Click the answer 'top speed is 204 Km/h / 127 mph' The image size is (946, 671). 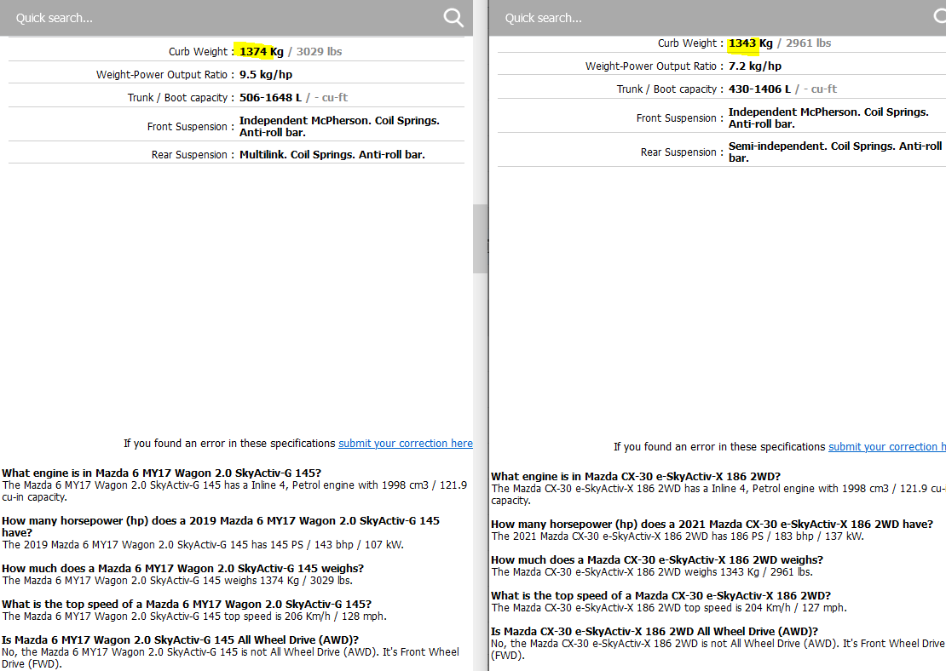click(765, 608)
